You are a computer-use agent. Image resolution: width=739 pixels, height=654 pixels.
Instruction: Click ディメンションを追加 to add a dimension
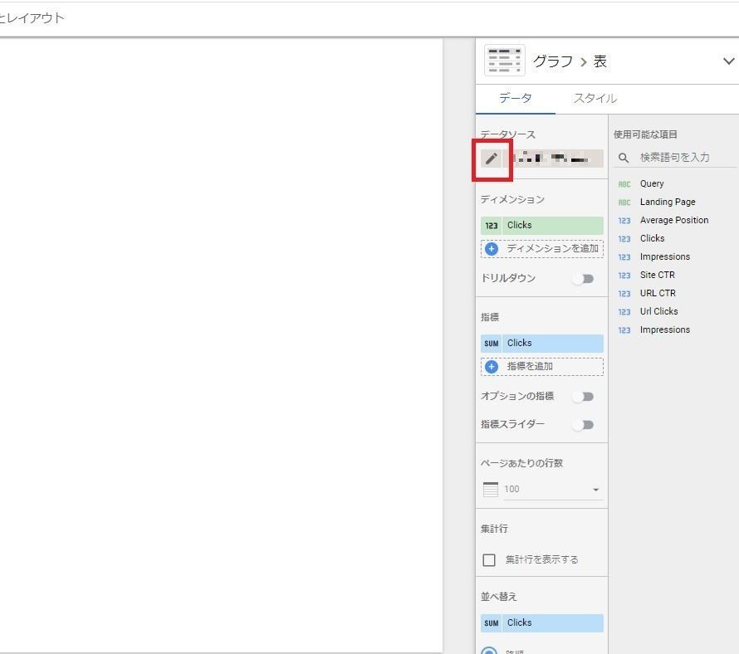coord(541,248)
